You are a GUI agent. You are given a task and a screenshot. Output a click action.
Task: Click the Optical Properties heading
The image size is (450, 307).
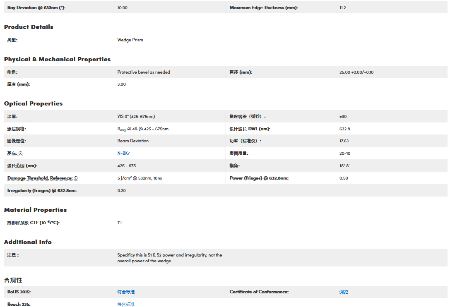pyautogui.click(x=33, y=103)
